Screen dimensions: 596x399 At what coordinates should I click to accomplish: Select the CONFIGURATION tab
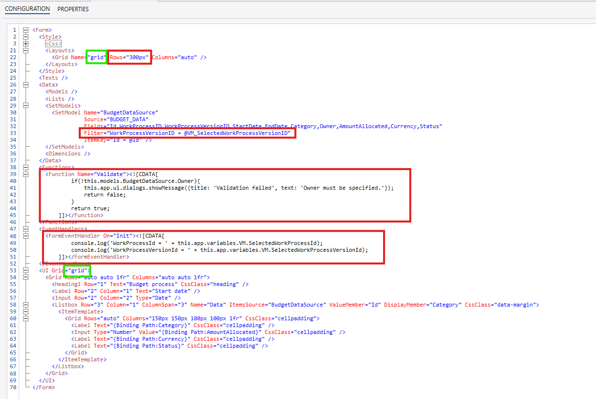click(x=27, y=9)
